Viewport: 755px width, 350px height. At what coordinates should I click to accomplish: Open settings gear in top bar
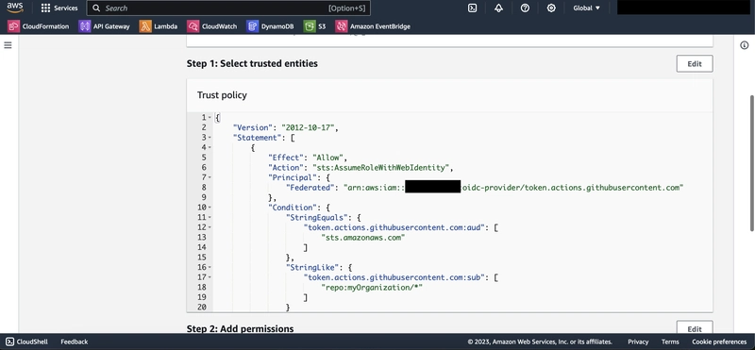[x=551, y=8]
